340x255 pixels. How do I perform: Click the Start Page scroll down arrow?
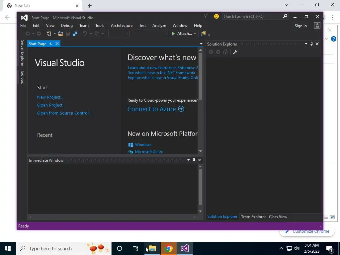pos(200,151)
